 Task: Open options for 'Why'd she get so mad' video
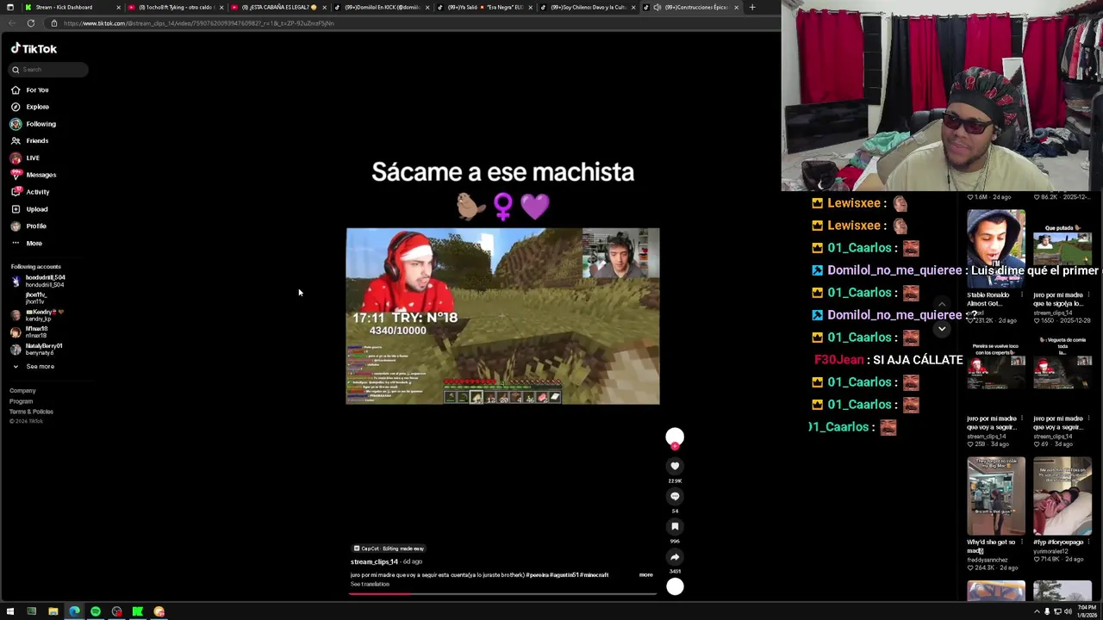1023,542
